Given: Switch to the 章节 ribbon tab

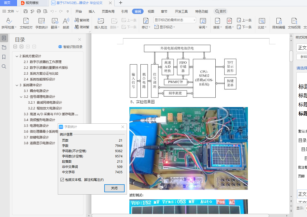Looking at the screenshot, I should click(x=164, y=11).
